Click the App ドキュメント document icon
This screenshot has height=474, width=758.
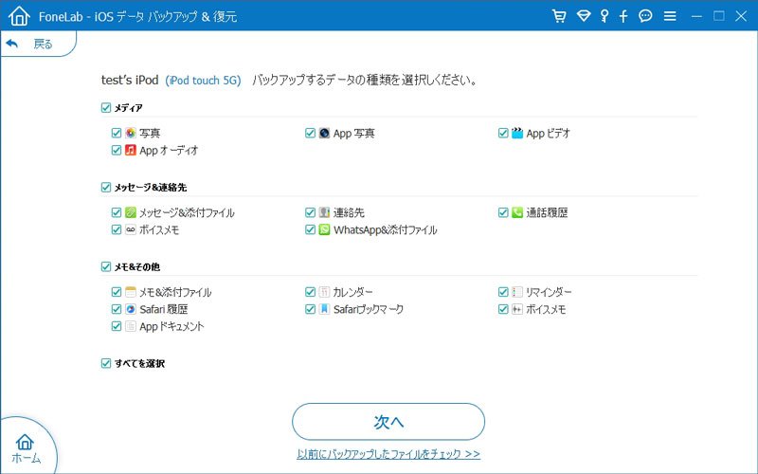[131, 326]
